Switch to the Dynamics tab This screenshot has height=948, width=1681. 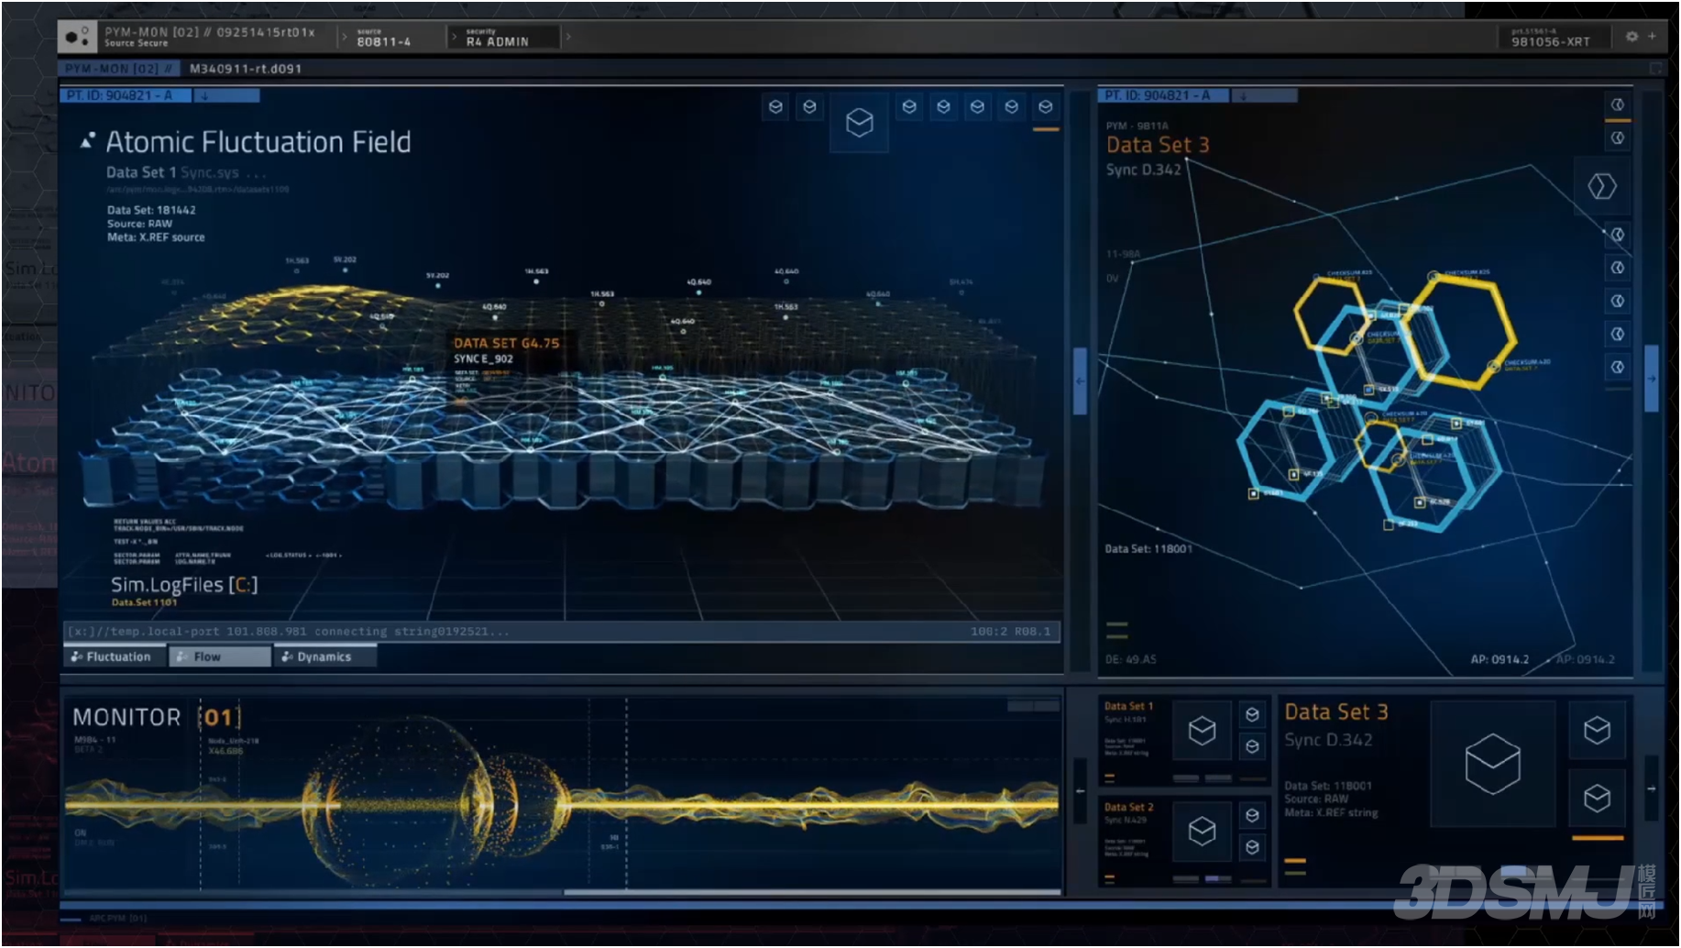325,656
